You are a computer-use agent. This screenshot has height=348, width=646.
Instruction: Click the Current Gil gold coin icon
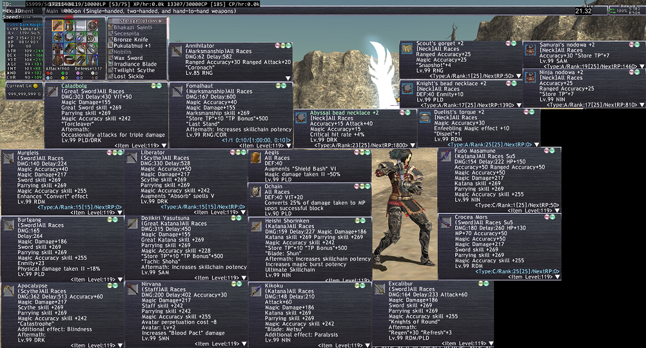[x=36, y=86]
